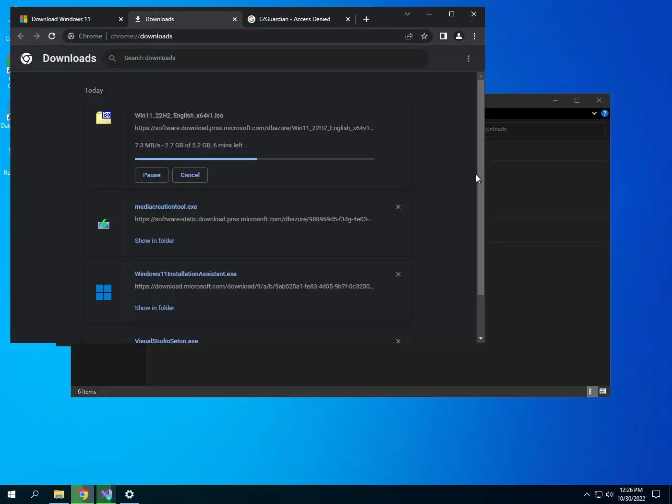
Task: Click the Win11_22H2_English_x64v1.iso file name
Action: (x=179, y=116)
